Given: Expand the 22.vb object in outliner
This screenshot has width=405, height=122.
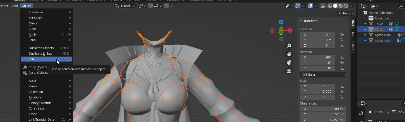Looking at the screenshot, I should coord(366,29).
